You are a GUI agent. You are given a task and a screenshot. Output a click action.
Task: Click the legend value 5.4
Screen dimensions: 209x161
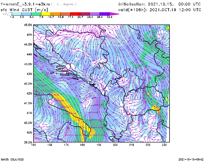point(31,17)
